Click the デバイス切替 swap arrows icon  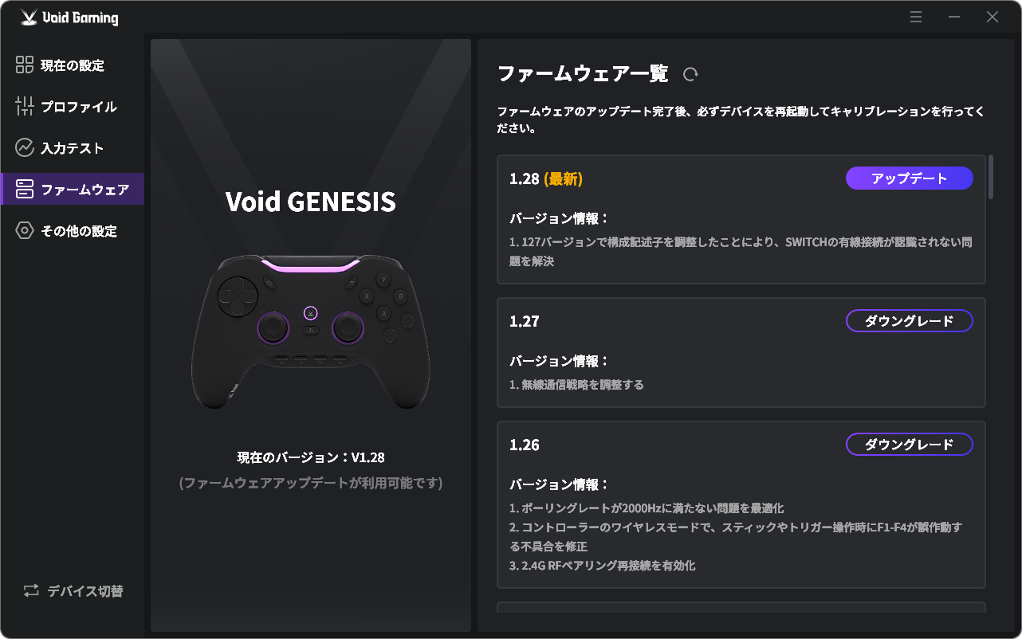[31, 591]
